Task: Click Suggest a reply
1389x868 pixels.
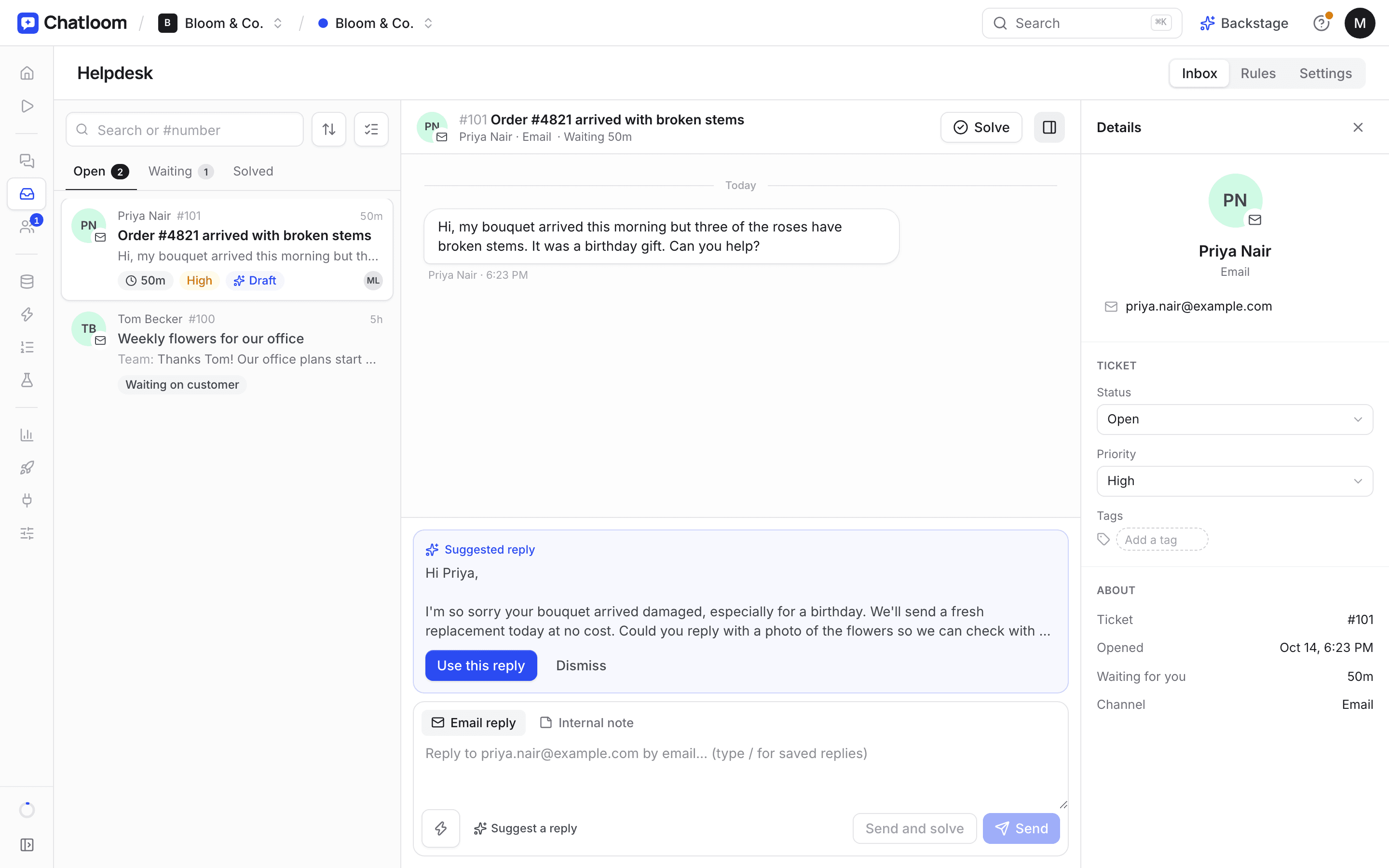Action: (525, 828)
